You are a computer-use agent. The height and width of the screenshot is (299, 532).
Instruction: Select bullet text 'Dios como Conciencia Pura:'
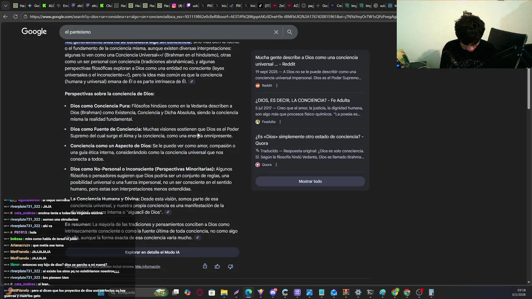click(x=100, y=106)
